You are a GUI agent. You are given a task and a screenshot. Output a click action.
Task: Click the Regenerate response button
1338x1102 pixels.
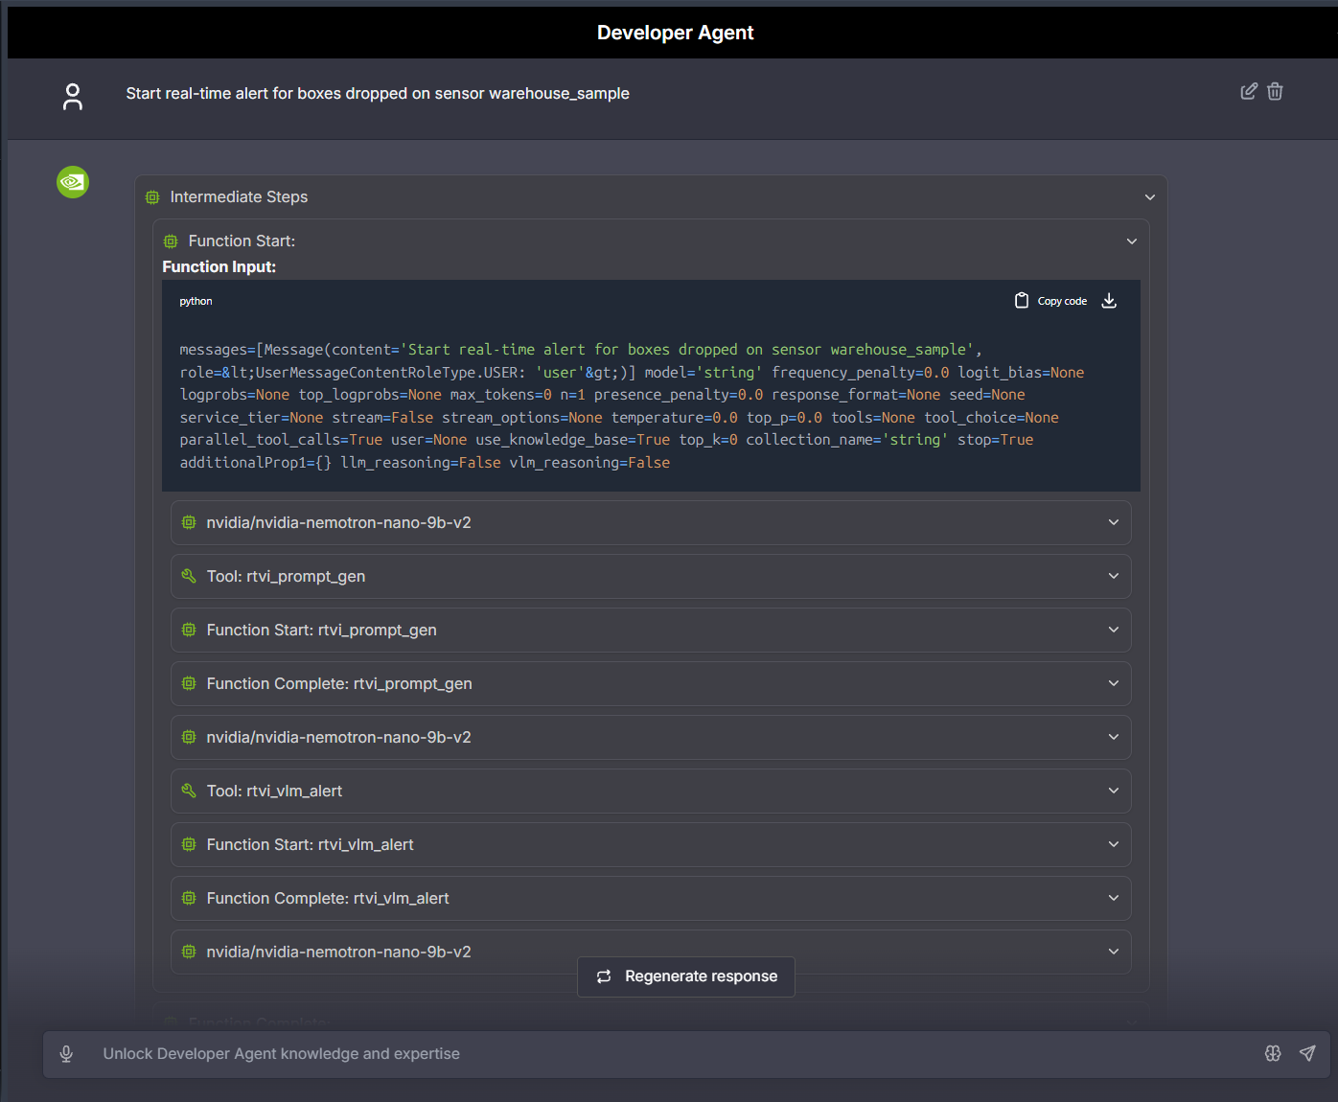[x=685, y=976]
